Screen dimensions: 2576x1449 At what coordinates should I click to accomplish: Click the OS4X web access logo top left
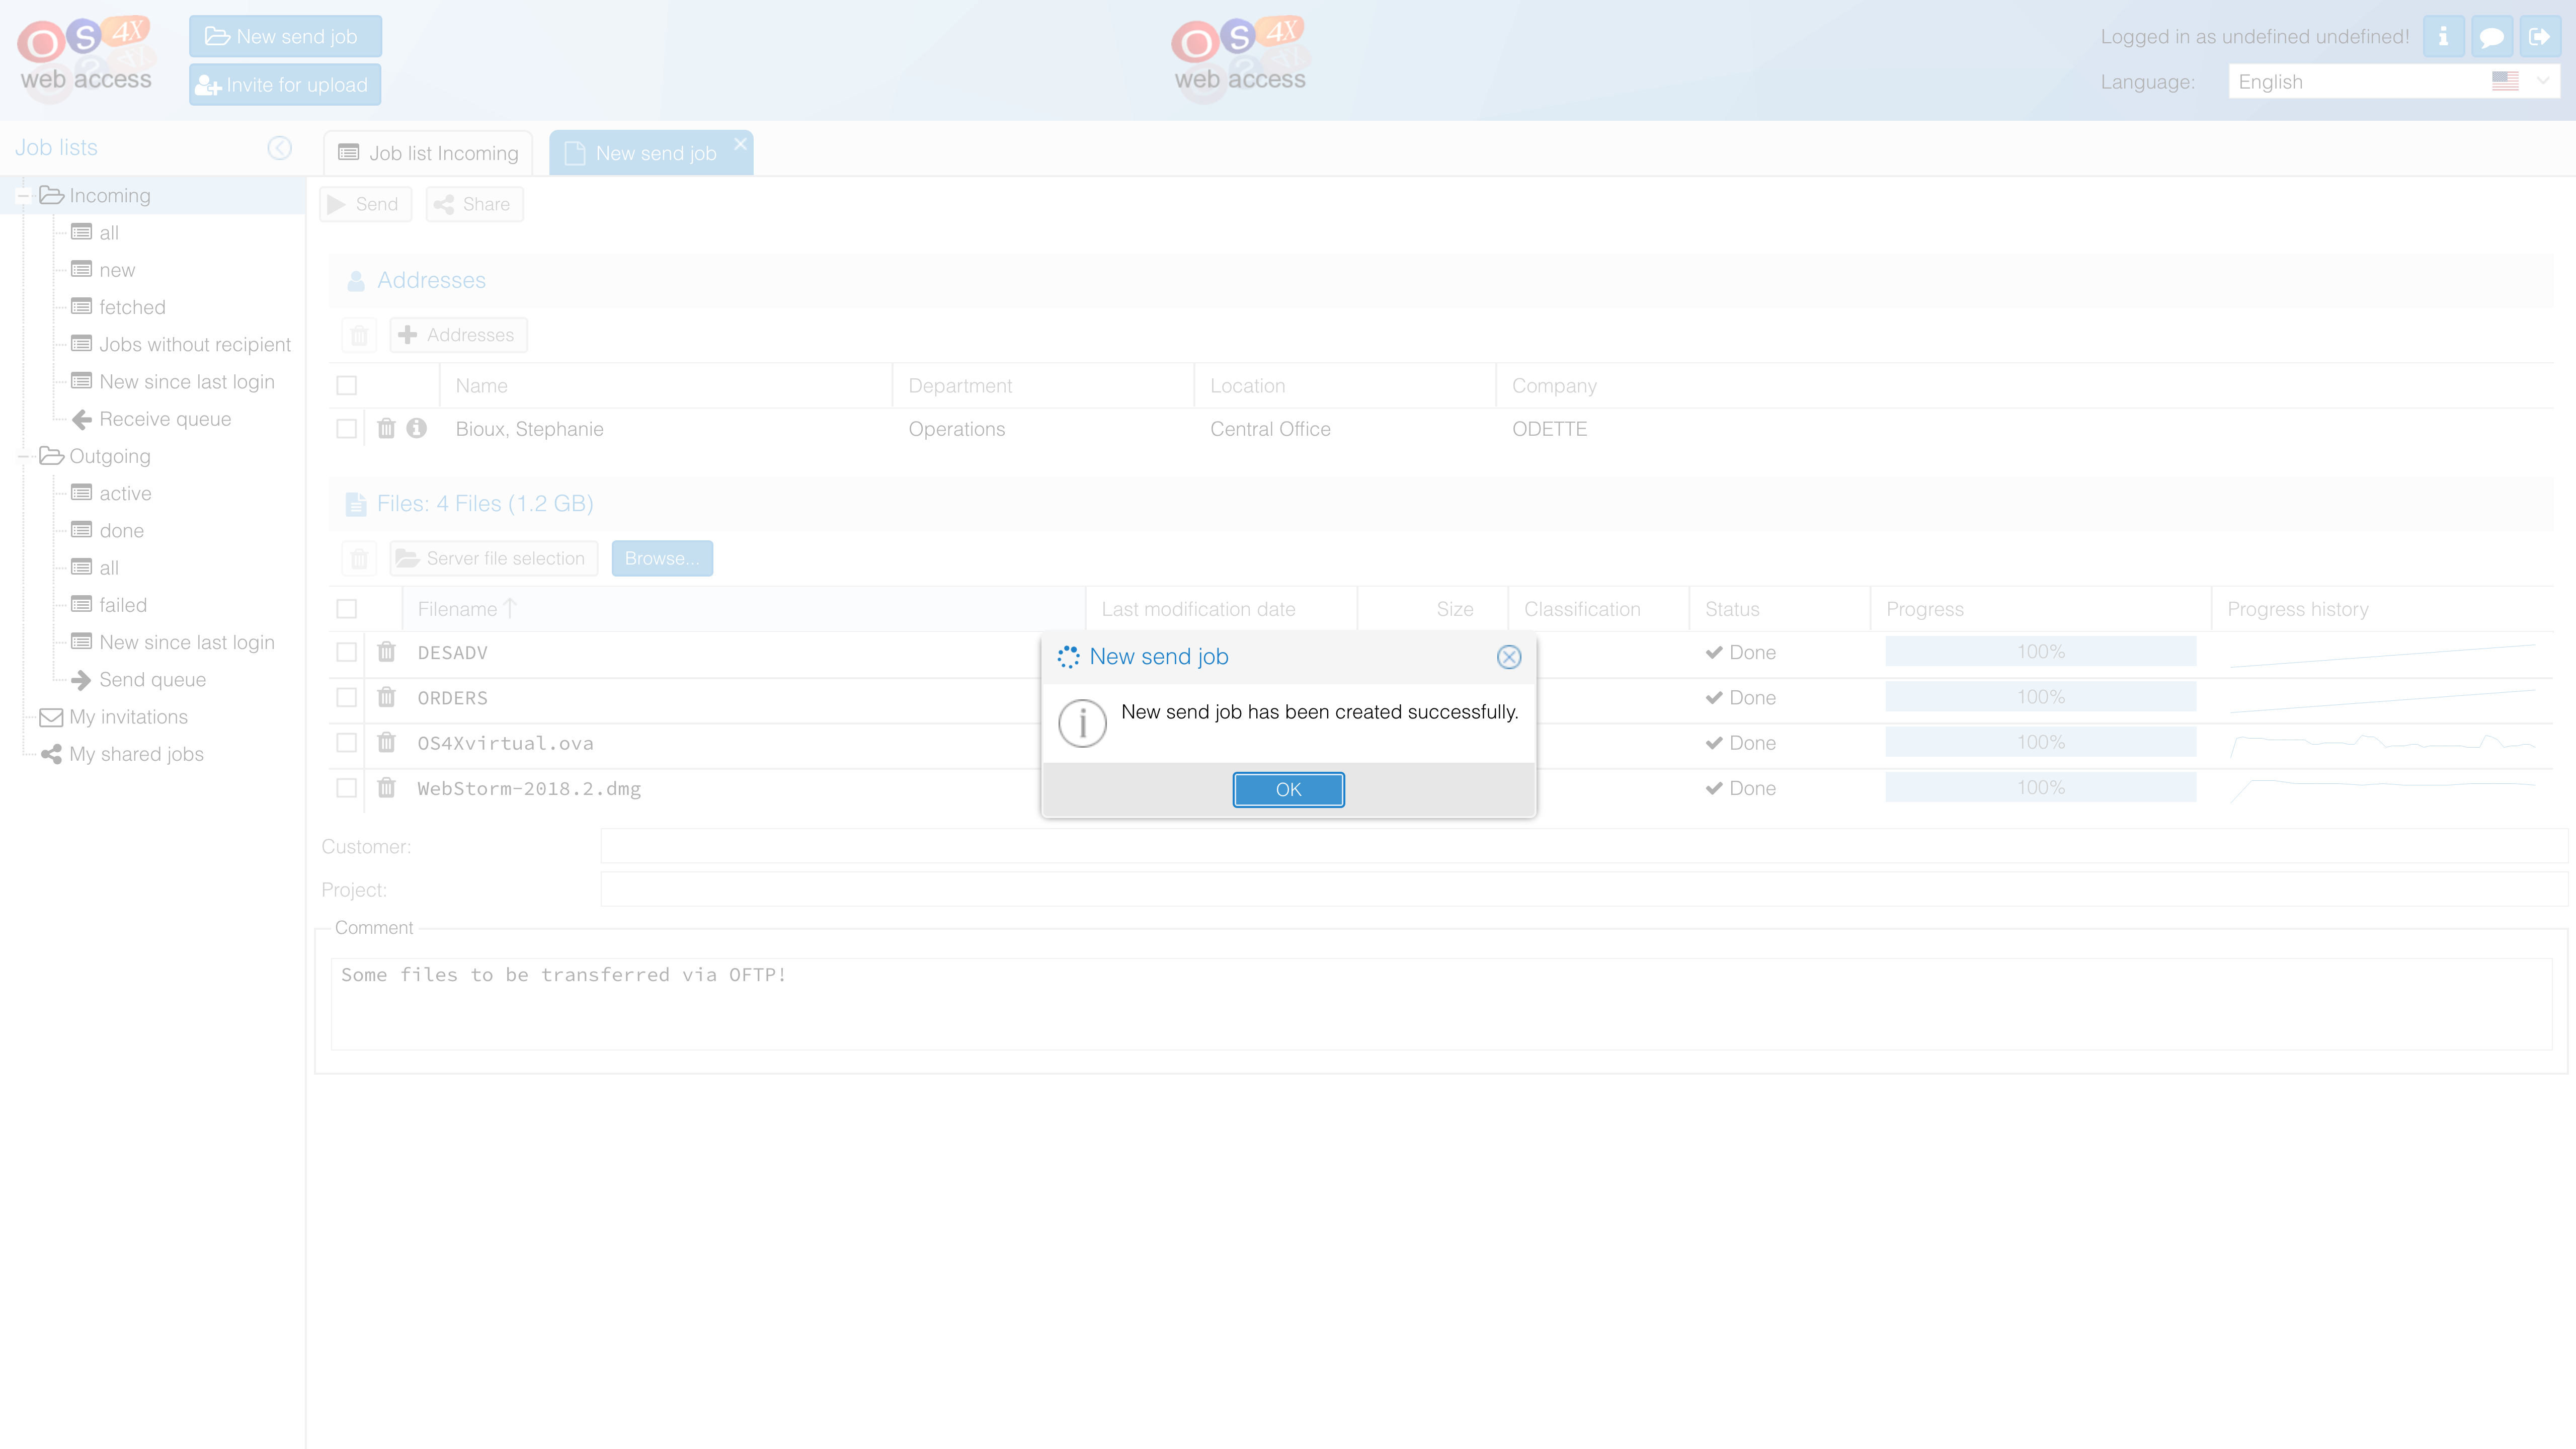[x=86, y=58]
